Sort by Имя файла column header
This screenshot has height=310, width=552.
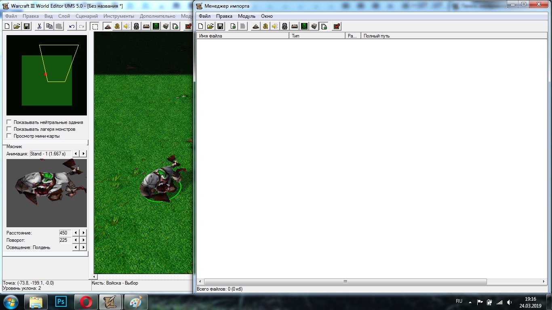pyautogui.click(x=243, y=36)
